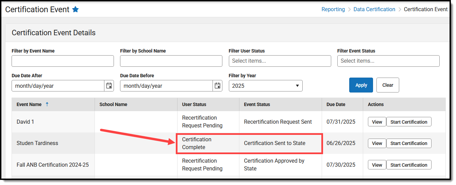Click the blue favorite star icon
The image size is (456, 185).
[75, 9]
